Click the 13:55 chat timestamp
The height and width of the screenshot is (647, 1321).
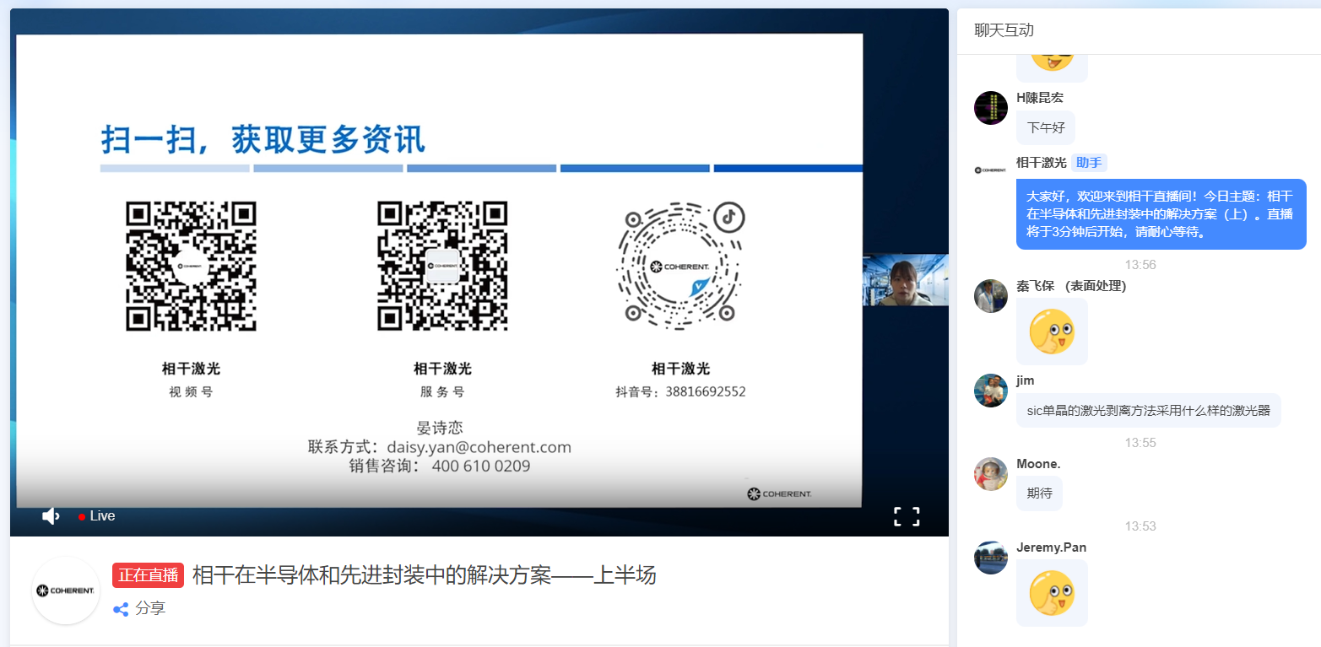coord(1140,443)
